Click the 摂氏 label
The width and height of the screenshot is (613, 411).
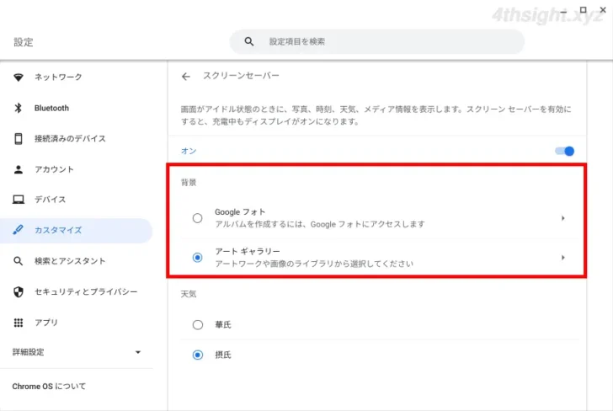pos(223,355)
